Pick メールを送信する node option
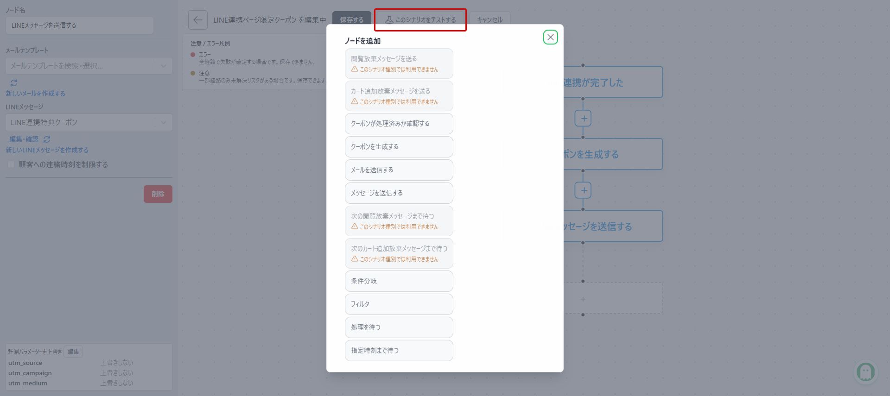890x396 pixels. coord(399,170)
